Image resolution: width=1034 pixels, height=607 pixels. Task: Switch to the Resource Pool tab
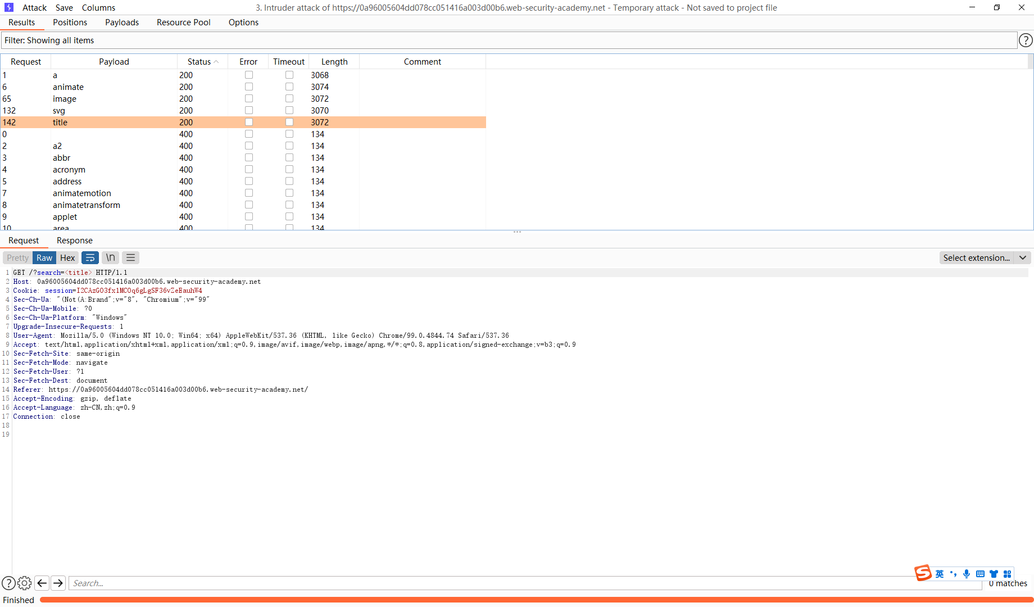point(184,22)
